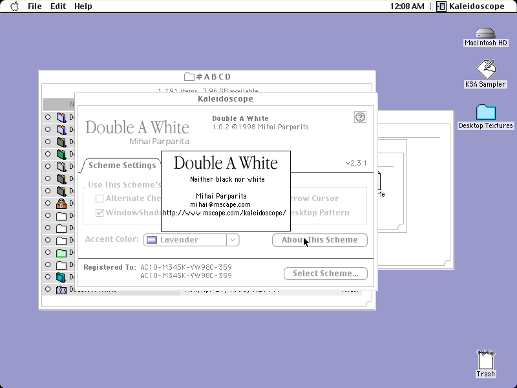The width and height of the screenshot is (517, 388).
Task: Click the 12:08 AM menu bar clock
Action: point(407,6)
